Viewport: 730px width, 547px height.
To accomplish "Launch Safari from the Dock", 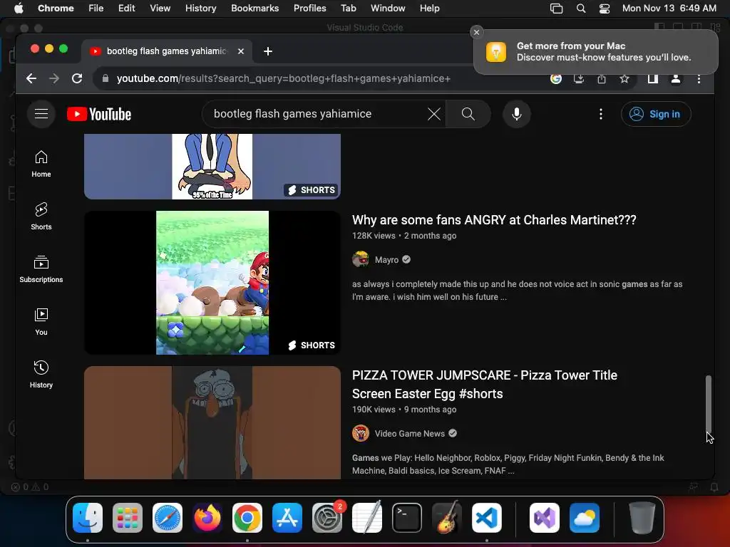I will click(x=168, y=518).
